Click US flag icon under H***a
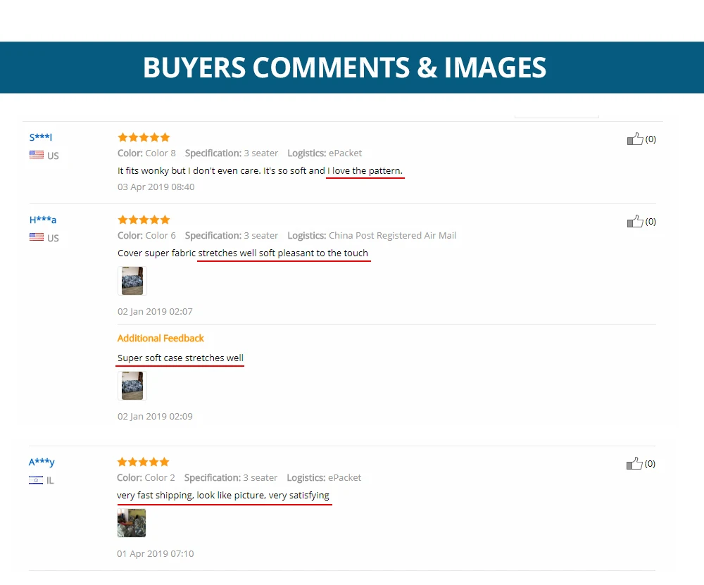The image size is (704, 585). pyautogui.click(x=37, y=237)
